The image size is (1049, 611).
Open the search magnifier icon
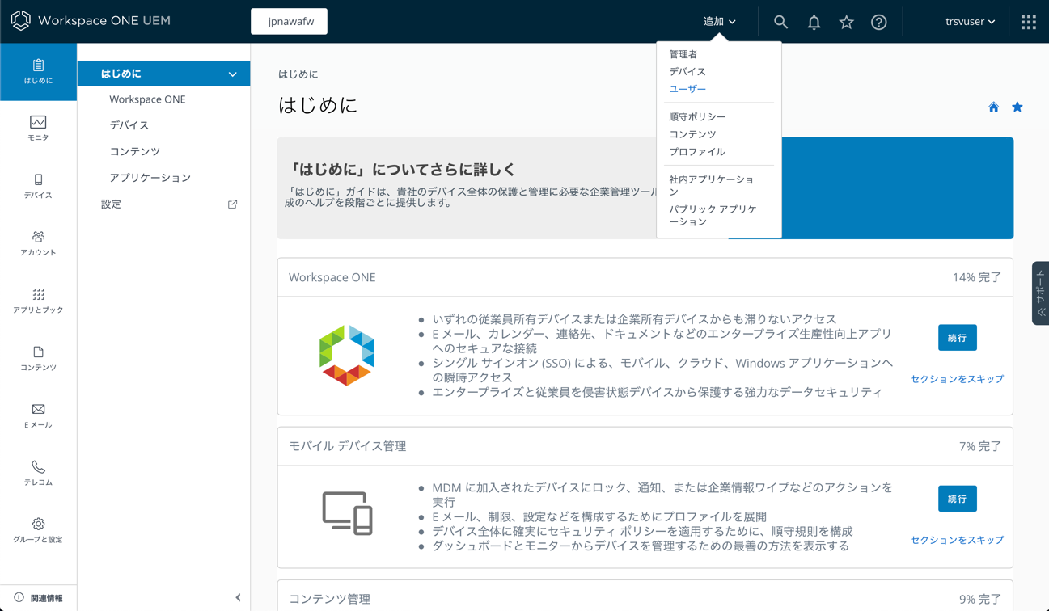(x=780, y=22)
